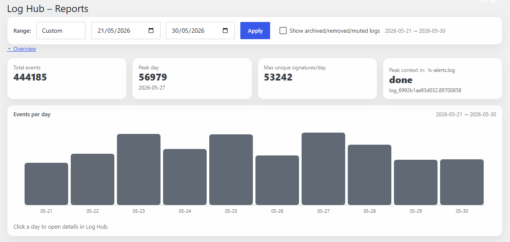Click the end date field 30/05/2026
The height and width of the screenshot is (242, 510).
(x=200, y=31)
